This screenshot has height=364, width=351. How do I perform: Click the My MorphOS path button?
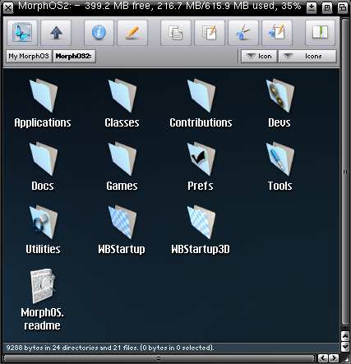29,56
